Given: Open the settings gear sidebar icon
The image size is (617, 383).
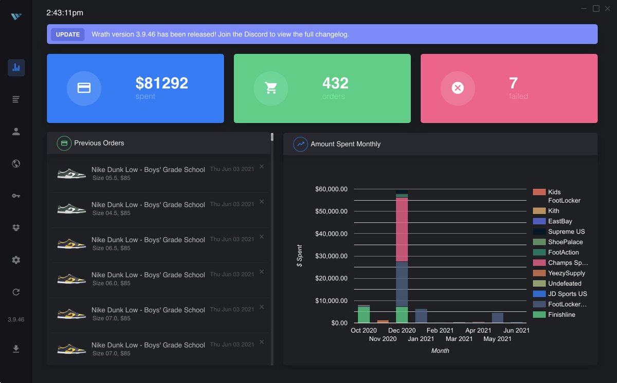Looking at the screenshot, I should [16, 260].
